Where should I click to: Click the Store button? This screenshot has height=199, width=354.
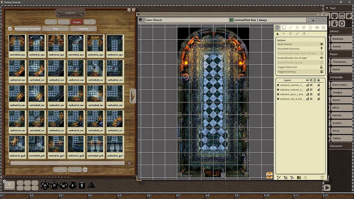pyautogui.click(x=60, y=170)
